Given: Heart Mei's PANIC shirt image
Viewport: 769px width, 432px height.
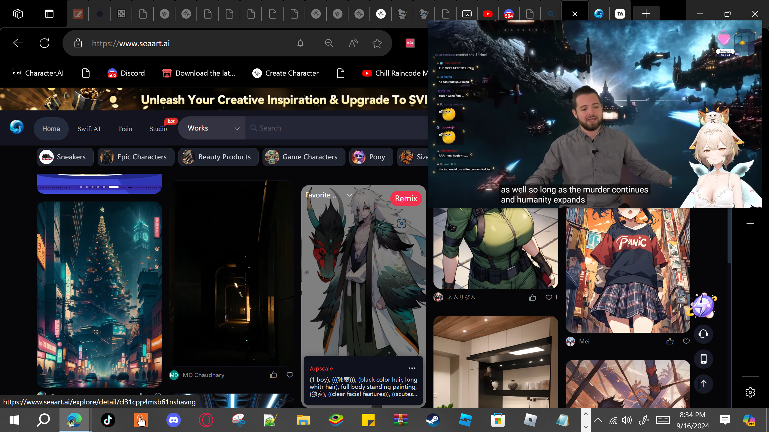Looking at the screenshot, I should coord(686,341).
